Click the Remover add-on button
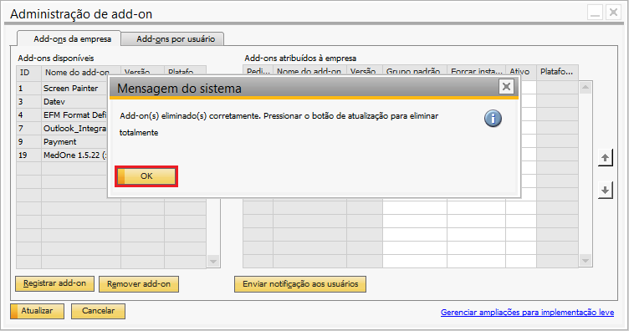The width and height of the screenshot is (629, 331). (139, 283)
